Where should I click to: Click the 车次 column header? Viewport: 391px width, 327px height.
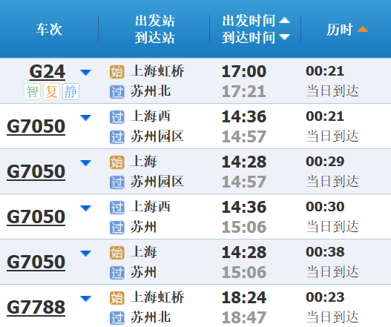tap(49, 29)
